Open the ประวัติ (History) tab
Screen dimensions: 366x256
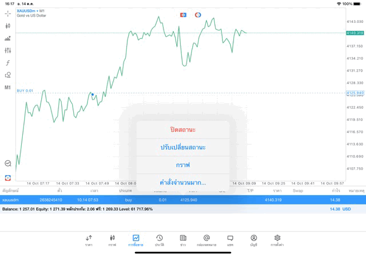(160, 240)
